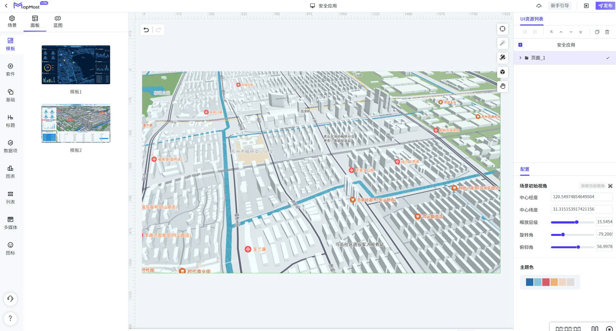616x331 pixels.
Task: Open the 多媒体 multimedia category
Action: click(x=10, y=223)
